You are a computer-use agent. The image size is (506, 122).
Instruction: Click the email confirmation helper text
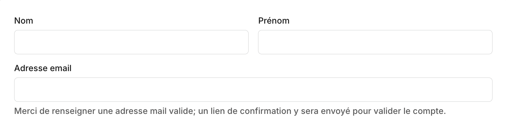click(x=230, y=111)
